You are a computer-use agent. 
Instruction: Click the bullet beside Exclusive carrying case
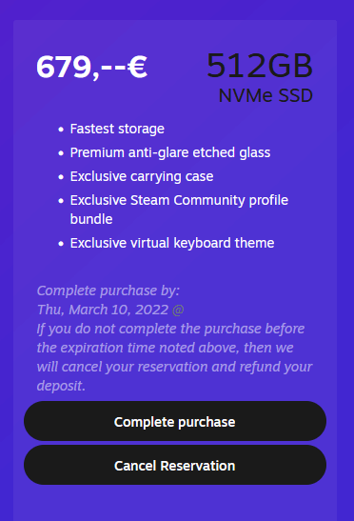(61, 177)
